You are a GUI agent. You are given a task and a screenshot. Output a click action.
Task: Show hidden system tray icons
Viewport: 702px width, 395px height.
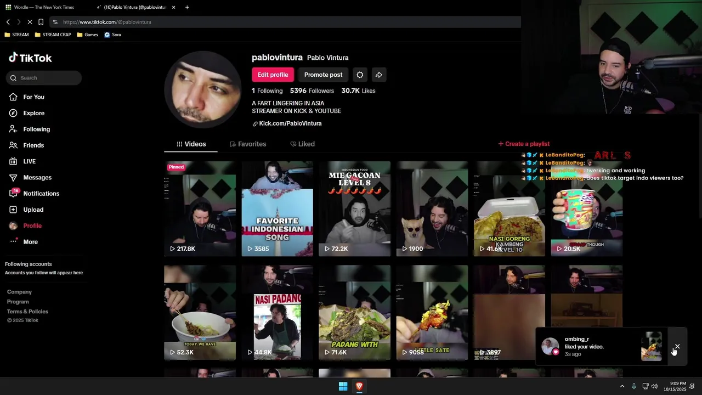[622, 386]
